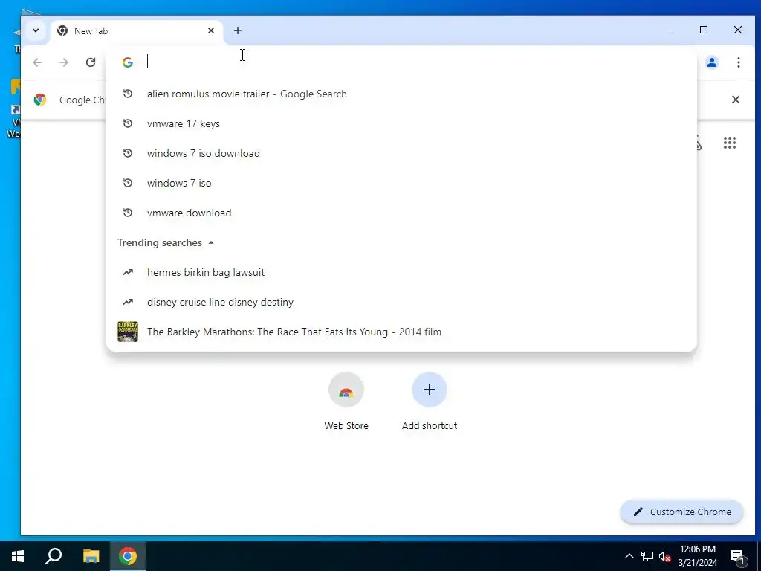Click the Customize Chrome button
This screenshot has height=571, width=761.
pos(681,512)
